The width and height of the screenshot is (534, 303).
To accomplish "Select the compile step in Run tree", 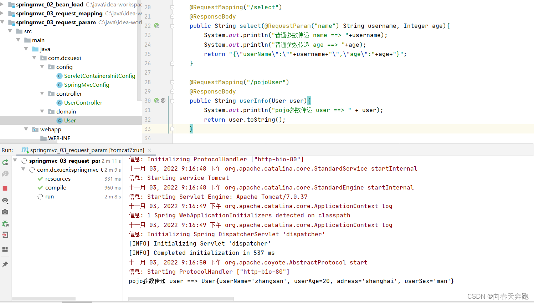I will coord(56,188).
